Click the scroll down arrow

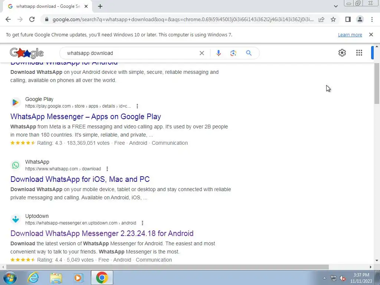[377, 261]
